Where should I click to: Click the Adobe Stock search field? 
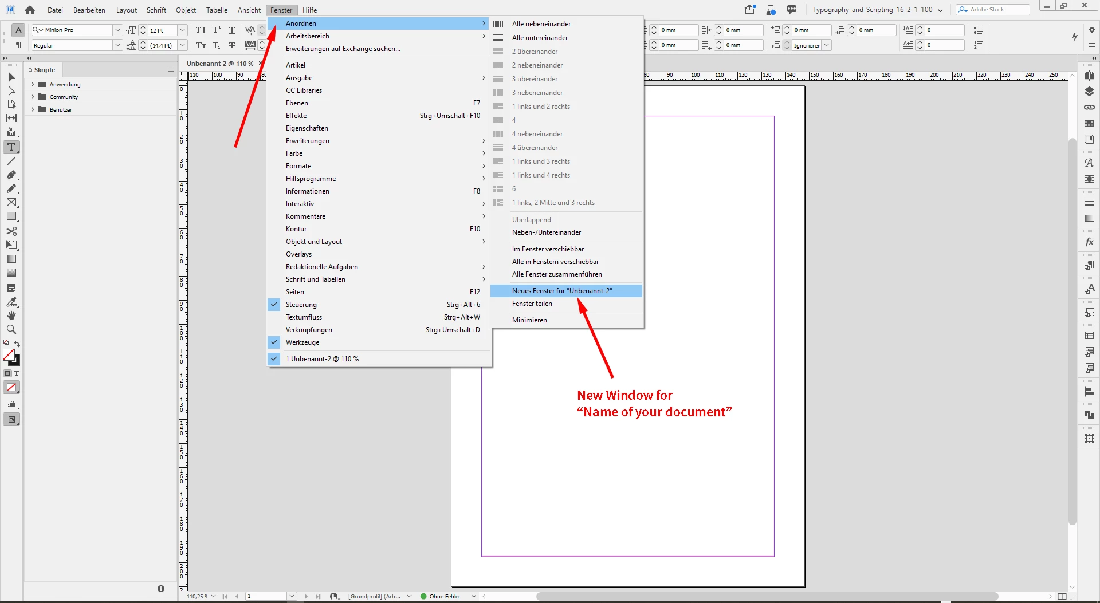click(993, 10)
